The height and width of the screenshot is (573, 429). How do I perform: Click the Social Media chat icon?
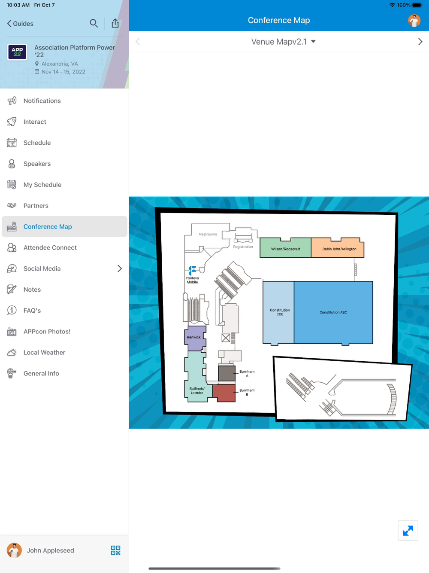[12, 268]
